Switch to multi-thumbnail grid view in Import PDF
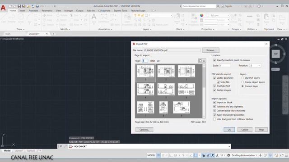 (204, 61)
